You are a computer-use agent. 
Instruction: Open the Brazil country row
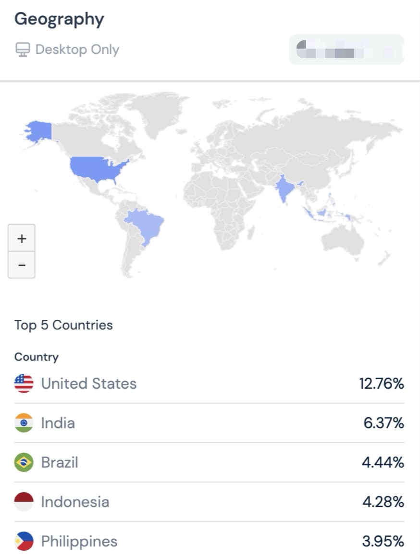tap(209, 462)
